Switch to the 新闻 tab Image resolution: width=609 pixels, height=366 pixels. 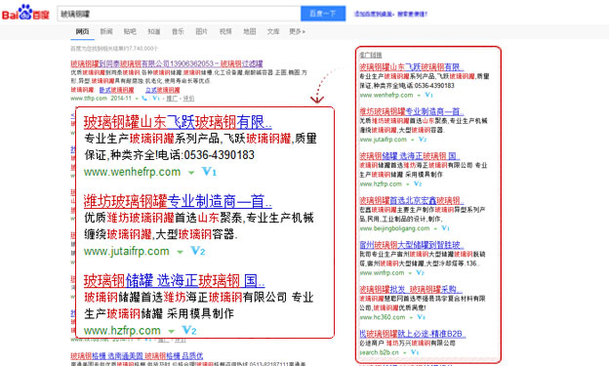click(x=106, y=31)
